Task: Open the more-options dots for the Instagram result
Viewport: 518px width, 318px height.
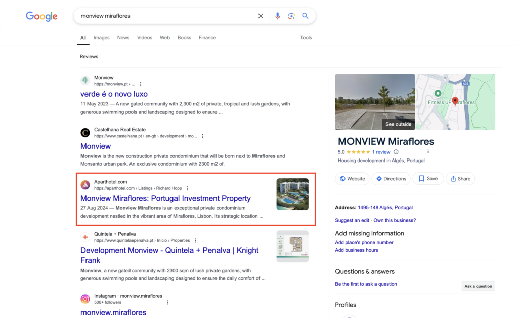Action: pos(168,302)
